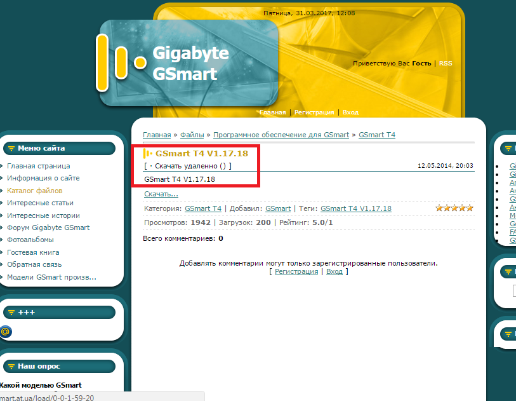
Task: Open Форум Gigabyte GSmart from the site menu
Action: (x=48, y=228)
